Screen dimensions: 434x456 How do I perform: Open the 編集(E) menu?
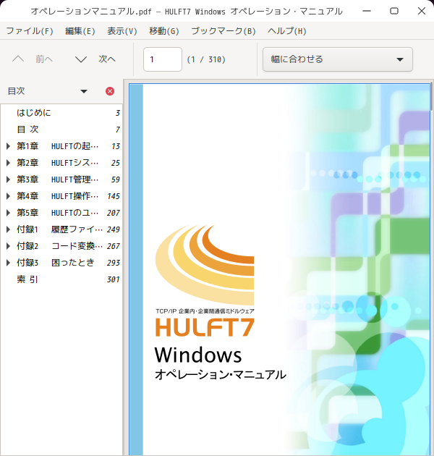(80, 31)
